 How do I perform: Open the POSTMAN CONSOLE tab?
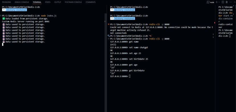[x=73, y=2]
